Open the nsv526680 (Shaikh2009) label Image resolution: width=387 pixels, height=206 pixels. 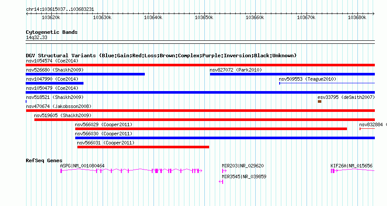pyautogui.click(x=55, y=70)
